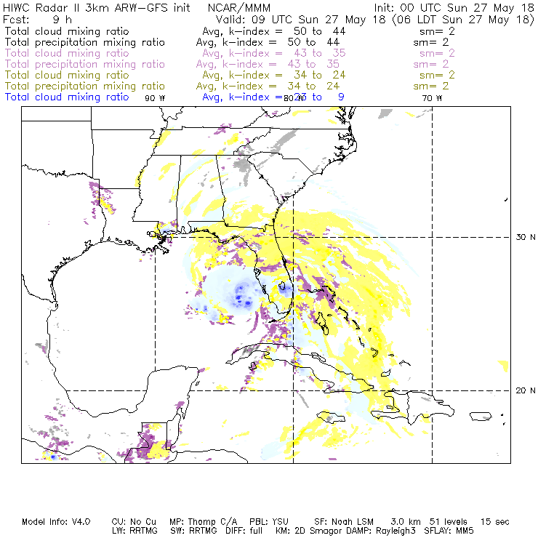
Task: Click the olive "Total cloud mixing ratio" legend label
Action: click(x=67, y=75)
